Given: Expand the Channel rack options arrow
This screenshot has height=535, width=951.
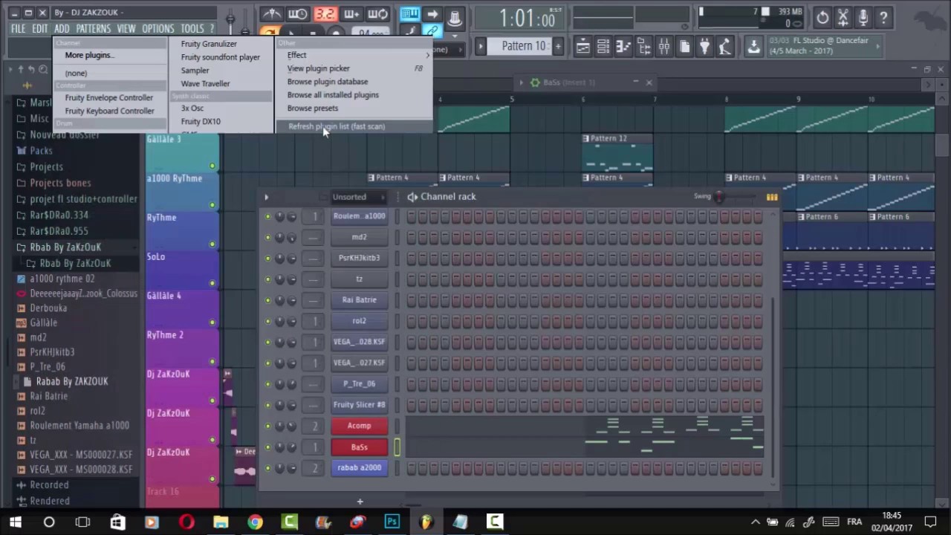Looking at the screenshot, I should coord(266,197).
